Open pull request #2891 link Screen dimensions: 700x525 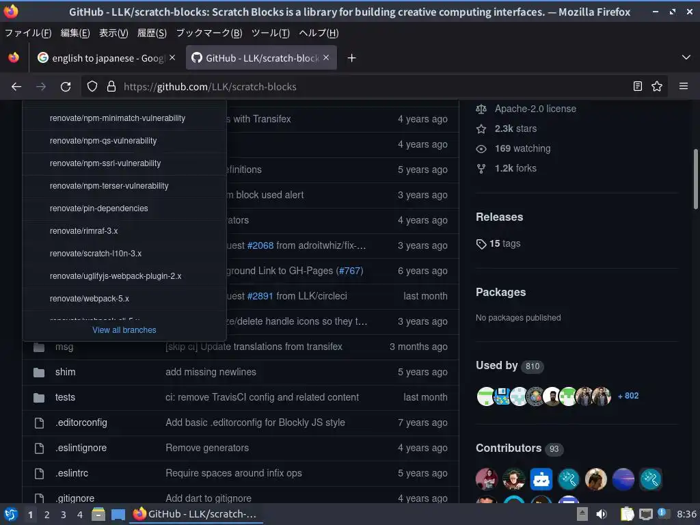260,297
